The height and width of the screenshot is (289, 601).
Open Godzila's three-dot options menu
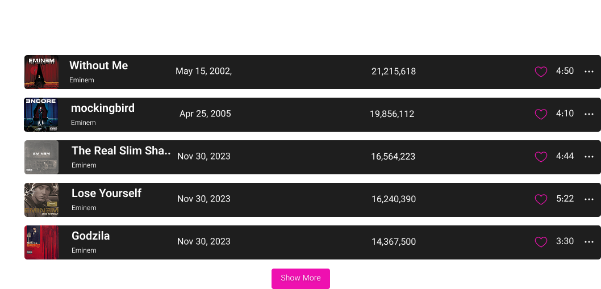pos(589,242)
